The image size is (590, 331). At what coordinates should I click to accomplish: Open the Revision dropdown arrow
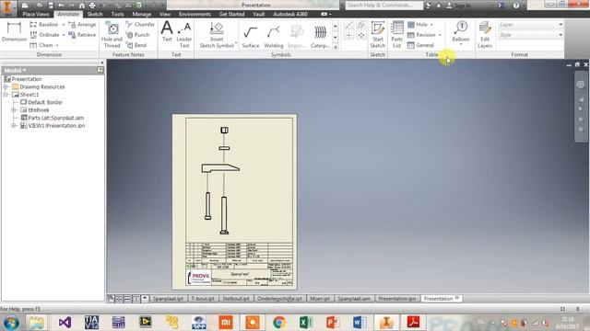tap(440, 35)
